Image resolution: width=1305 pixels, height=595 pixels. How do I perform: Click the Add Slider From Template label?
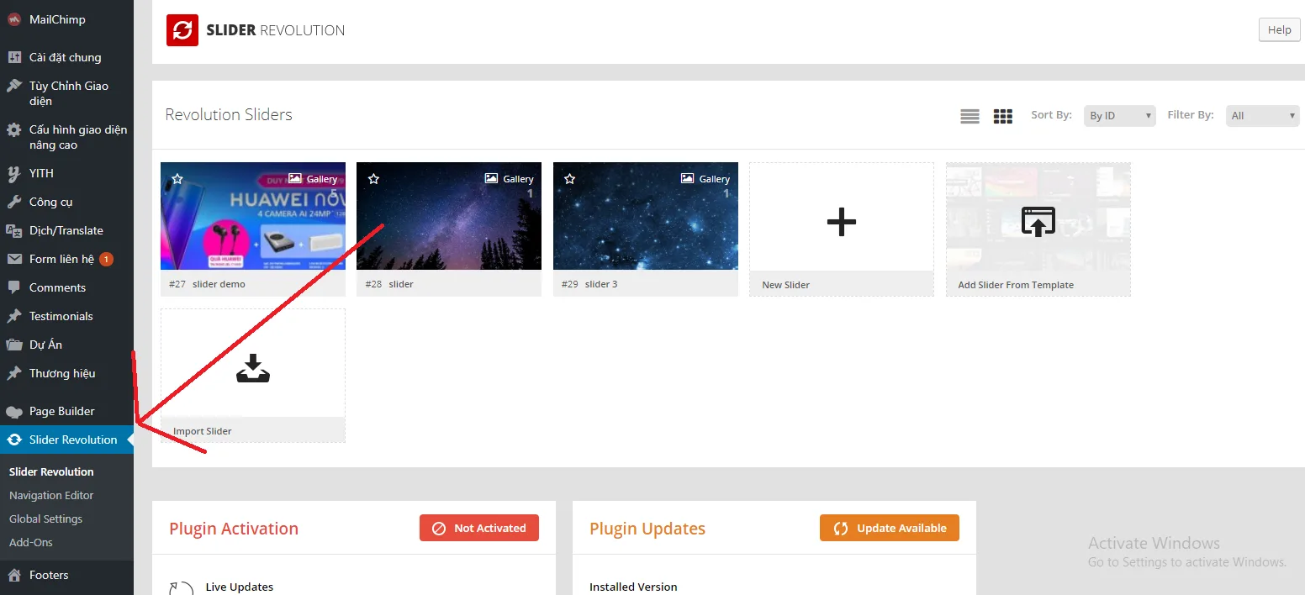click(x=1016, y=285)
